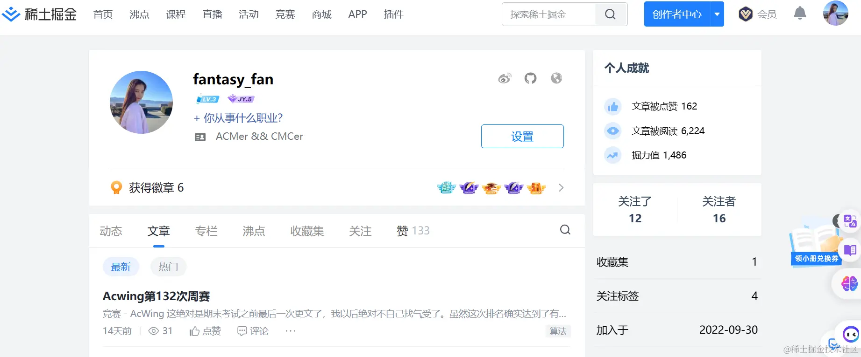Click the JY.5 badge next to level
The image size is (861, 357).
[x=241, y=99]
